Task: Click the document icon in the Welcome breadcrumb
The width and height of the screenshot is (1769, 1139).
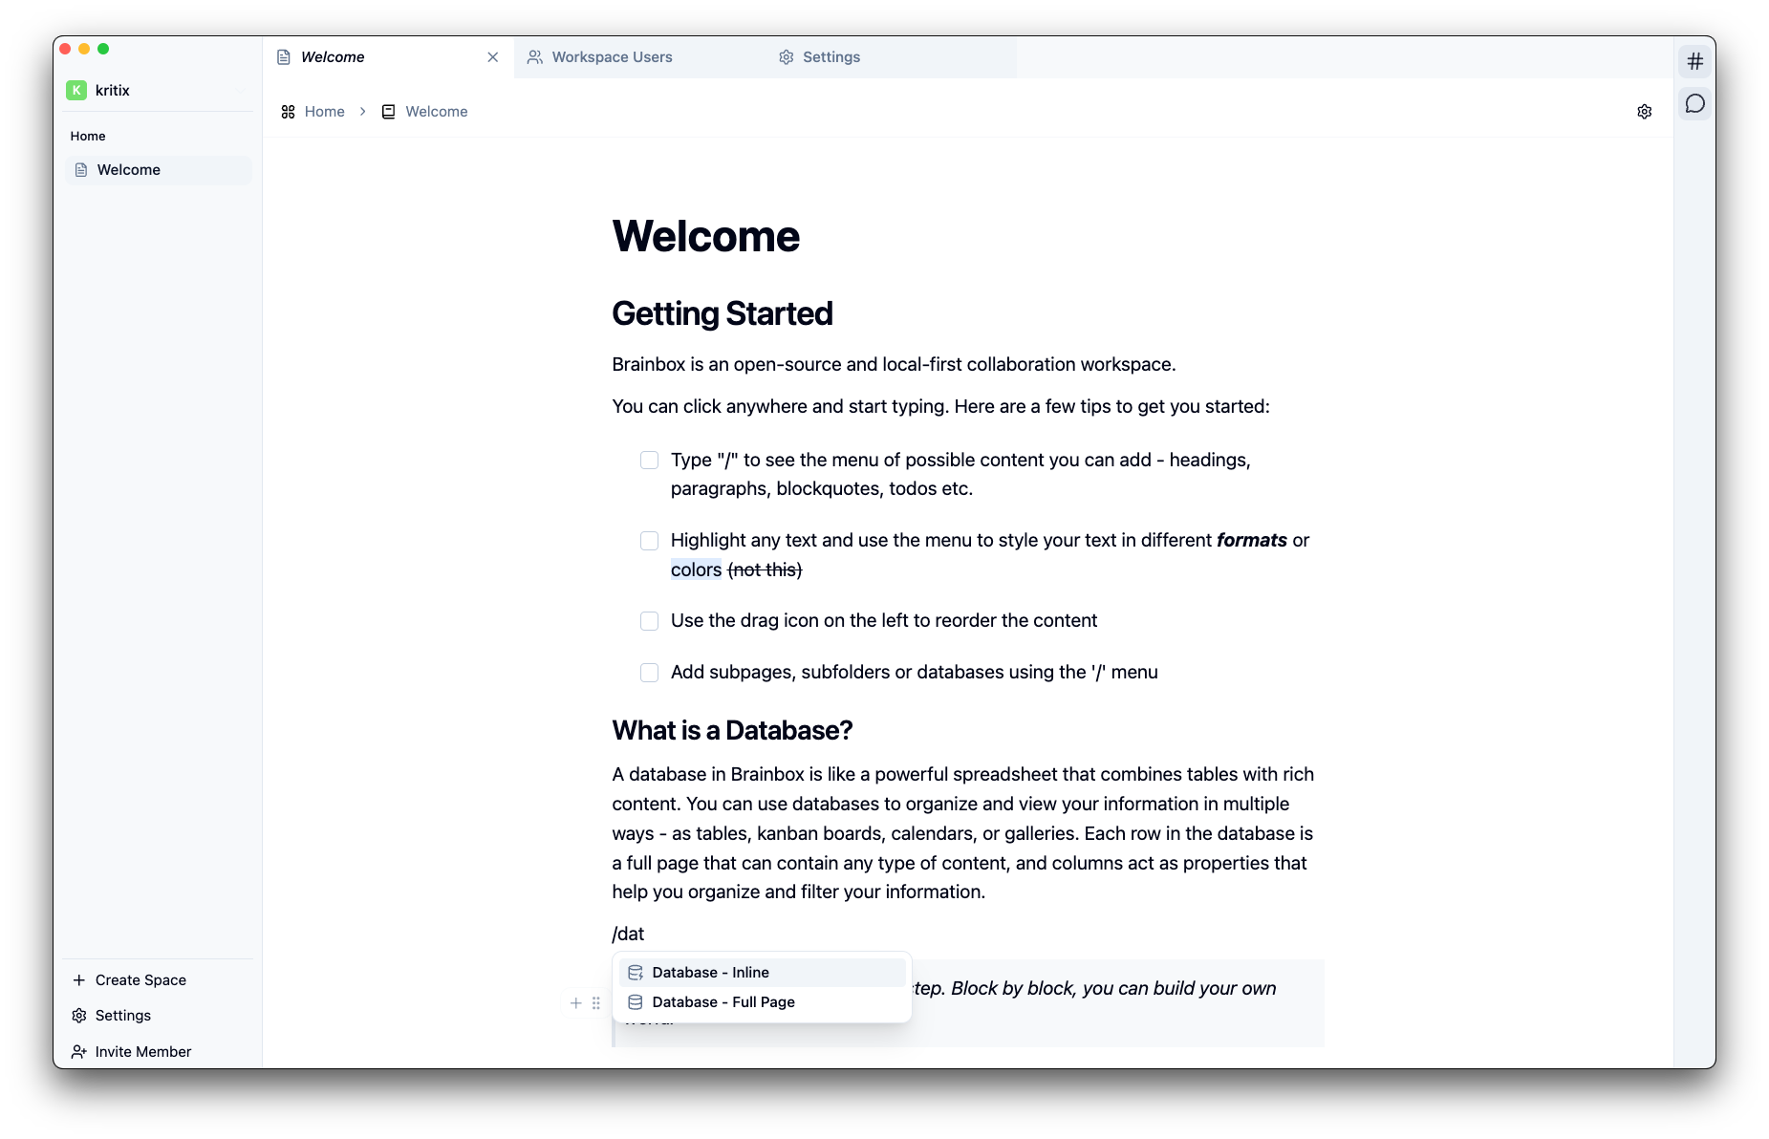Action: click(389, 112)
